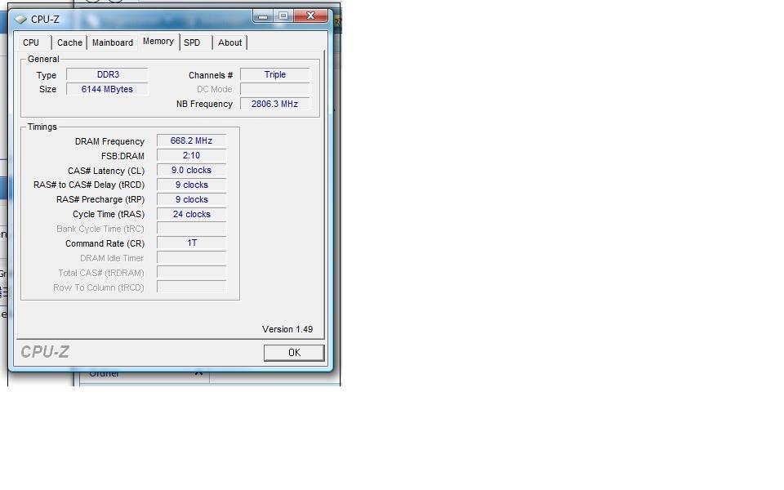
Task: Click the DRAM Frequency label
Action: [x=109, y=141]
